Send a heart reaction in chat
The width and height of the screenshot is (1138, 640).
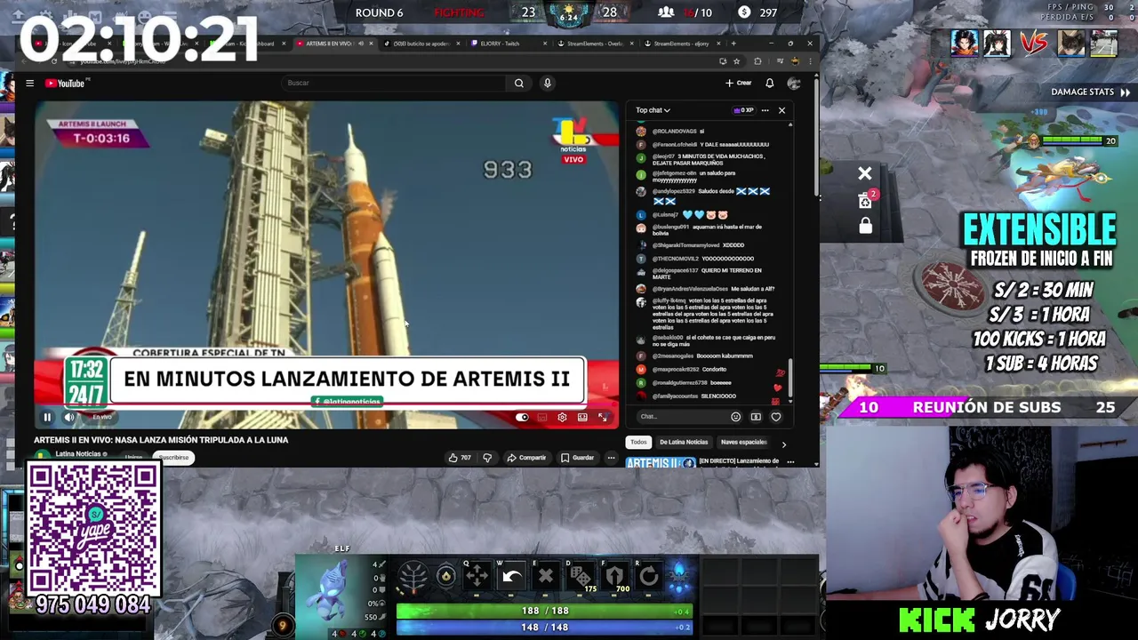[776, 417]
